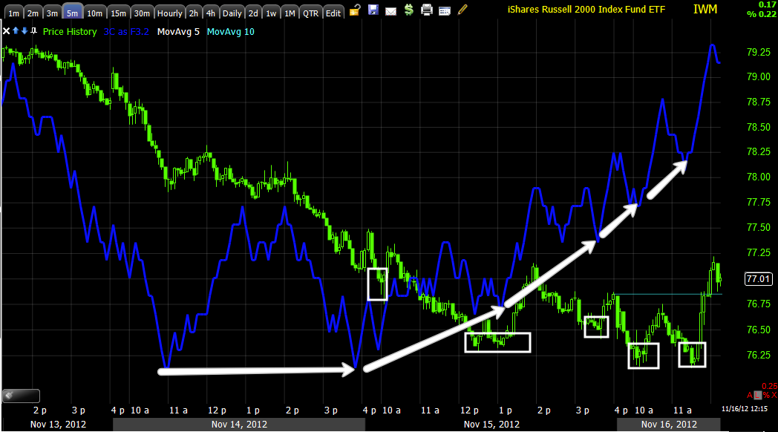778x432 pixels.
Task: Switch to the 1w timeframe tab
Action: coord(271,13)
